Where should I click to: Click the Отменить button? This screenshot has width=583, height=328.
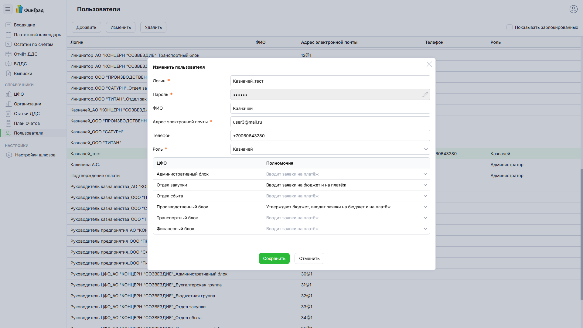tap(309, 258)
